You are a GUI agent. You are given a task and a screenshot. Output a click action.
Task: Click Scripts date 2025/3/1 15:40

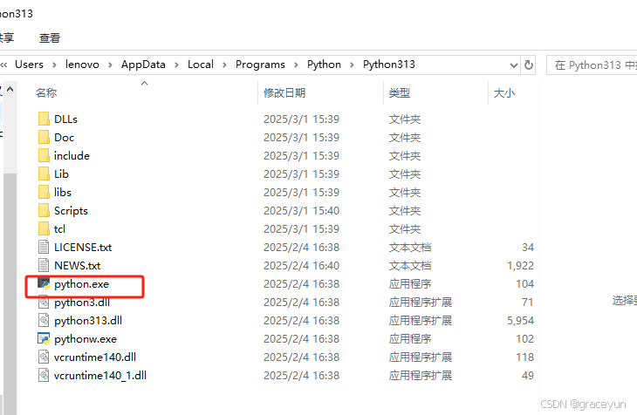click(x=301, y=210)
